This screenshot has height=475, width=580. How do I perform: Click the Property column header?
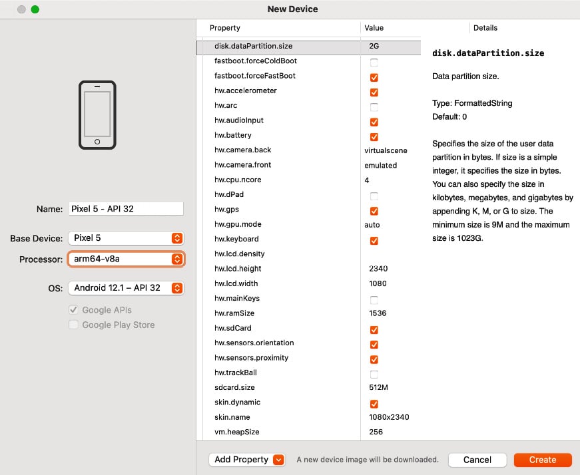pos(225,28)
